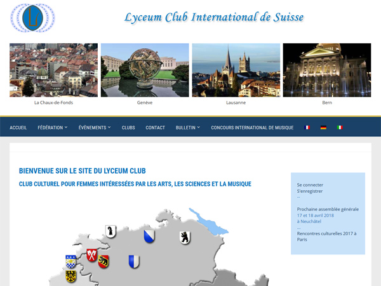Image resolution: width=381 pixels, height=286 pixels.
Task: Click the Lyceum Club oval logo
Action: [32, 18]
